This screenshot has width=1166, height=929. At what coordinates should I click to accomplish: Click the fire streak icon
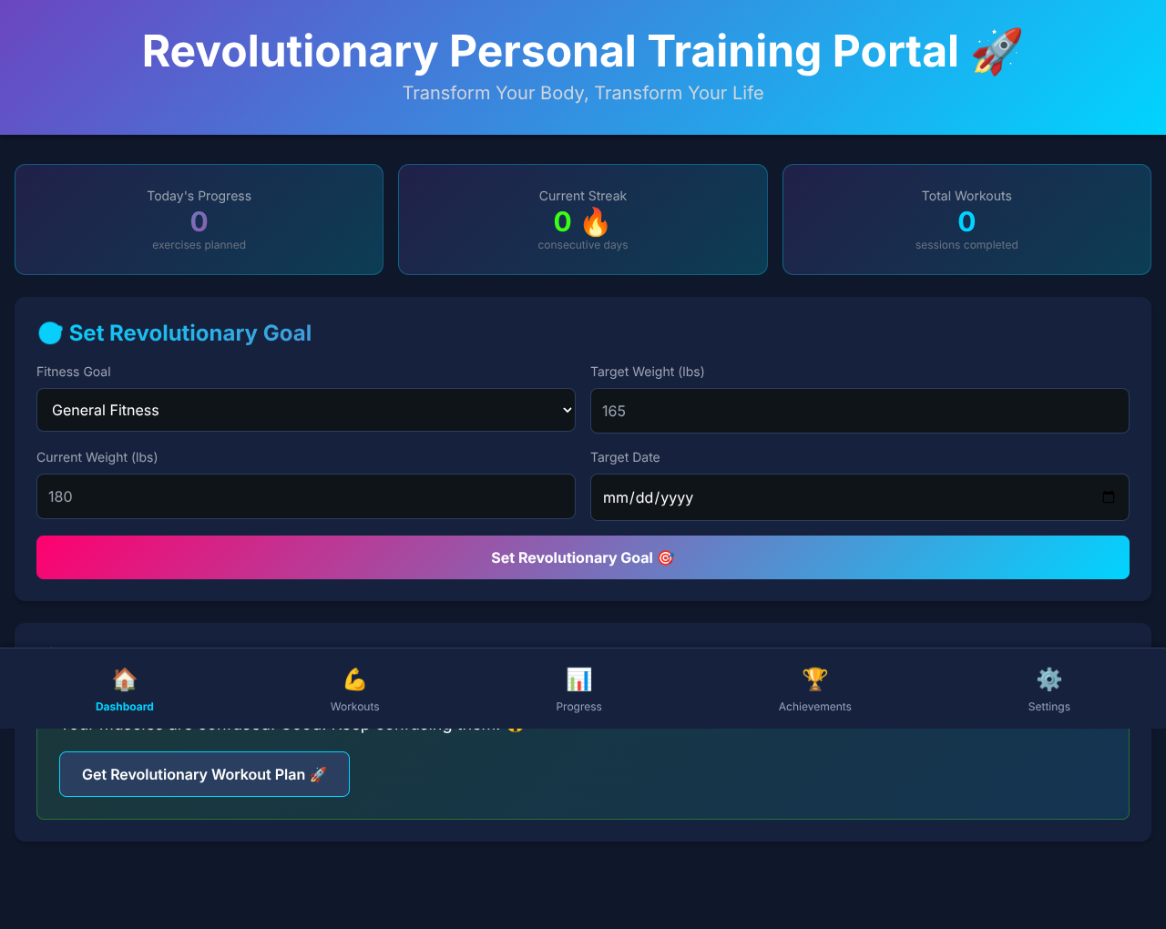click(x=598, y=220)
